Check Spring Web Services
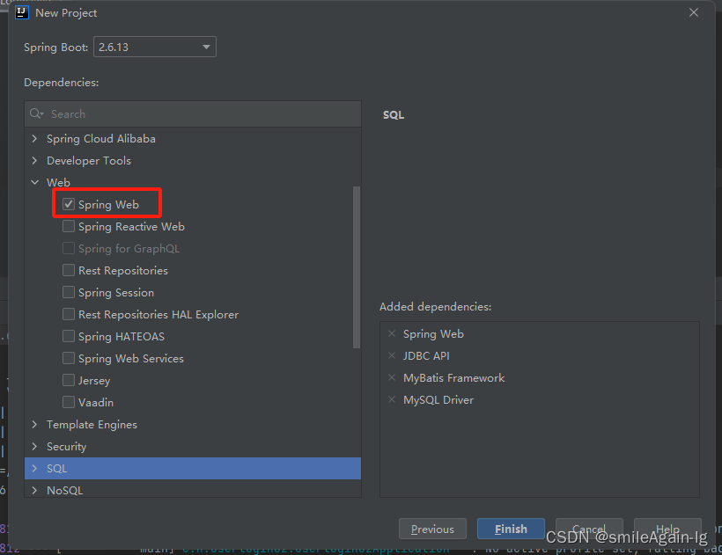The width and height of the screenshot is (722, 555). [x=69, y=359]
